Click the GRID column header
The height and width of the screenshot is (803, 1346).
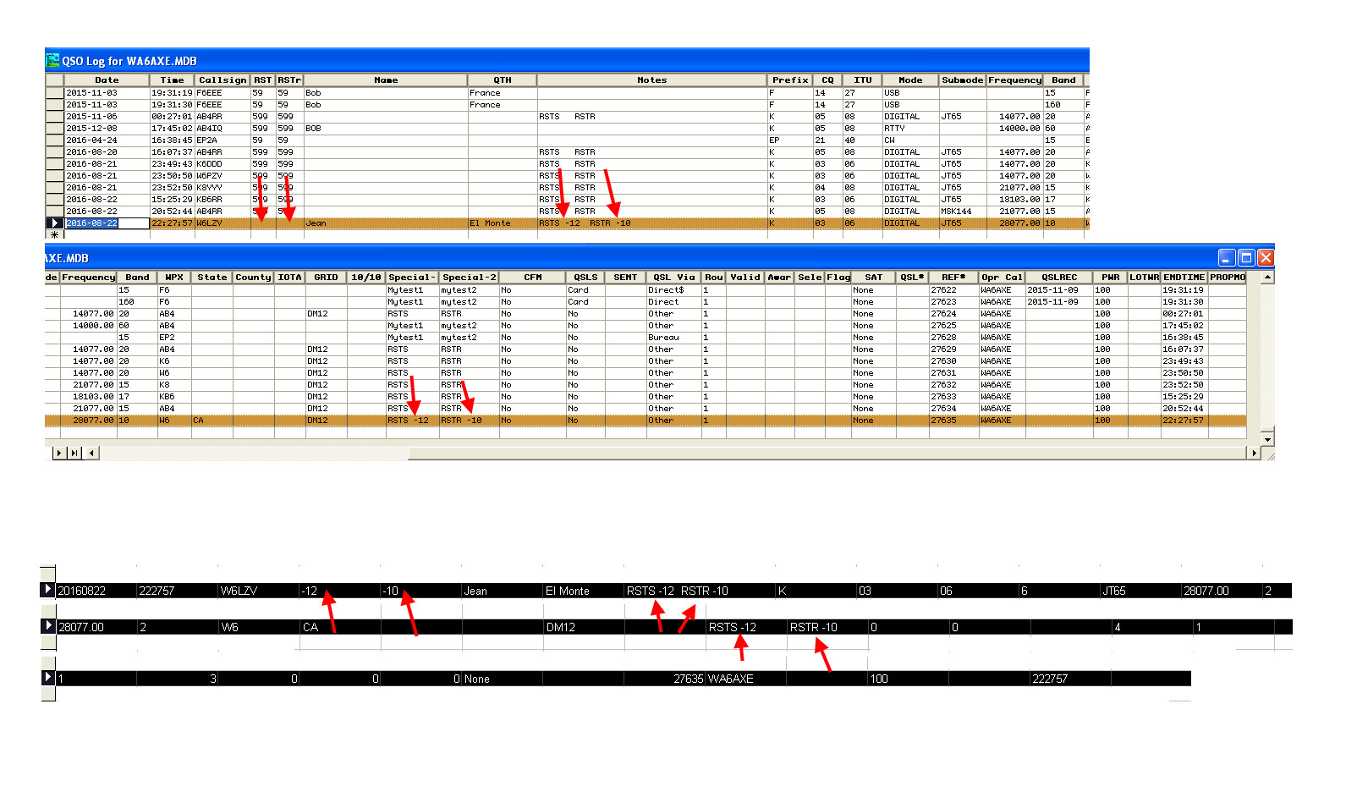[326, 278]
